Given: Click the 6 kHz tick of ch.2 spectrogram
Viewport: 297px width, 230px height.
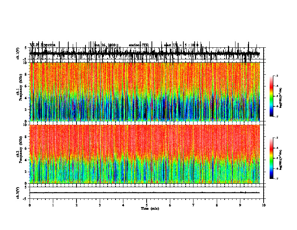Looking at the screenshot, I should coord(26,148).
